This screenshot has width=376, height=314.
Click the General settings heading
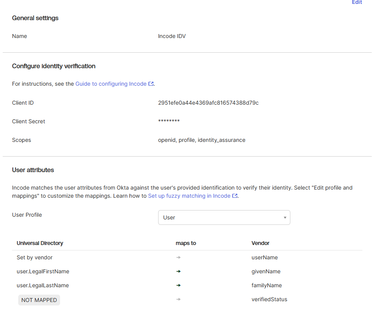click(35, 18)
